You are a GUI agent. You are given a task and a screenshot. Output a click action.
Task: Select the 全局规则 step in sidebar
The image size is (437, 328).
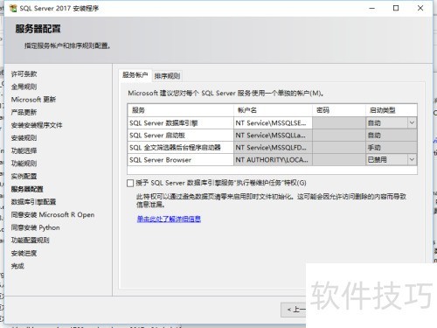(x=24, y=87)
